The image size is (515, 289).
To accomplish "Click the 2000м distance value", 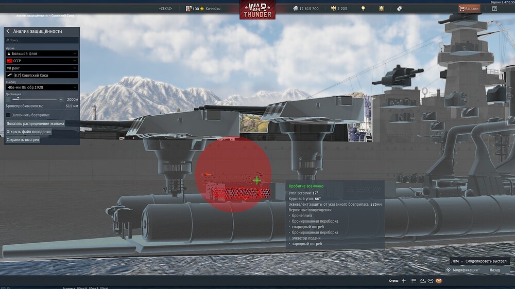I will pyautogui.click(x=72, y=99).
